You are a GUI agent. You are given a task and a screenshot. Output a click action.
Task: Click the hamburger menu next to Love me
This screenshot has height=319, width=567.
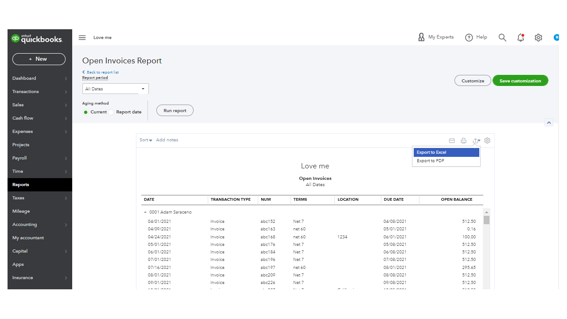[x=82, y=37]
